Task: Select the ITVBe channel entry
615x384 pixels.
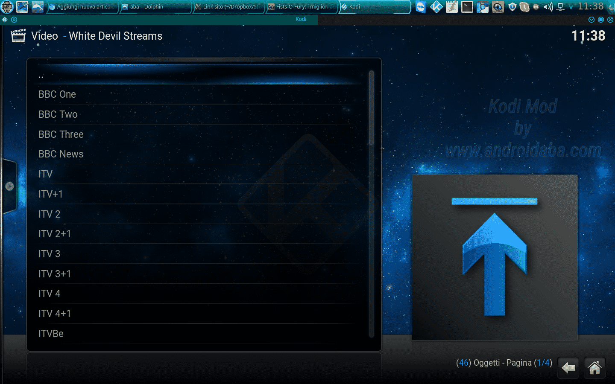Action: coord(199,334)
